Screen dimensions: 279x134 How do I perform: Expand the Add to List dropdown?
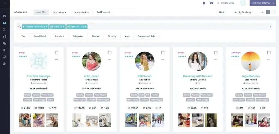(x=60, y=12)
